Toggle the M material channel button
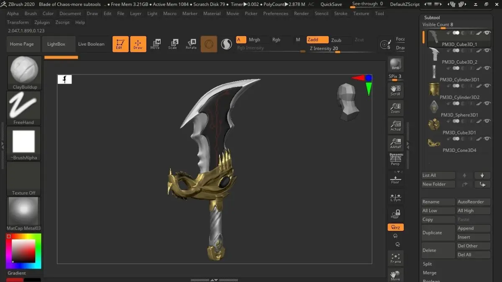The image size is (502, 282). 298,40
